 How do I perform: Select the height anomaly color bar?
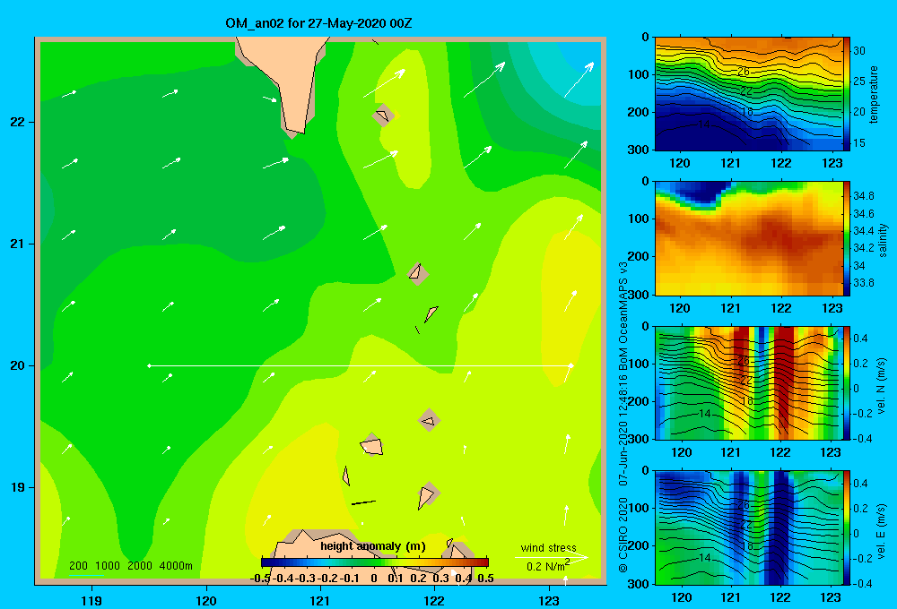tap(375, 562)
